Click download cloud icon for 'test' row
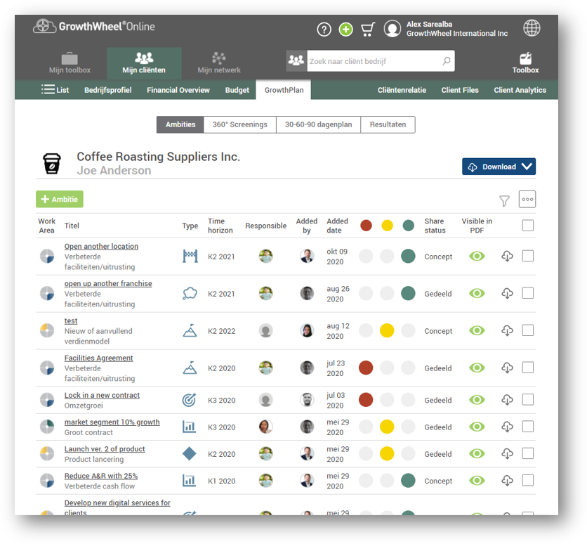 coord(507,330)
